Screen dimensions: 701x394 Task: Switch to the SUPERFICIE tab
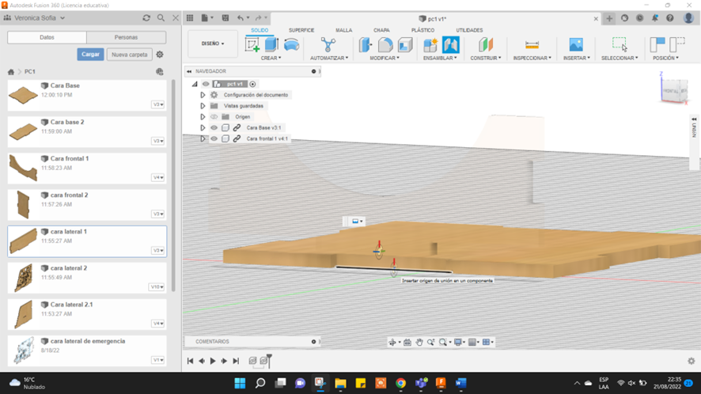[301, 30]
